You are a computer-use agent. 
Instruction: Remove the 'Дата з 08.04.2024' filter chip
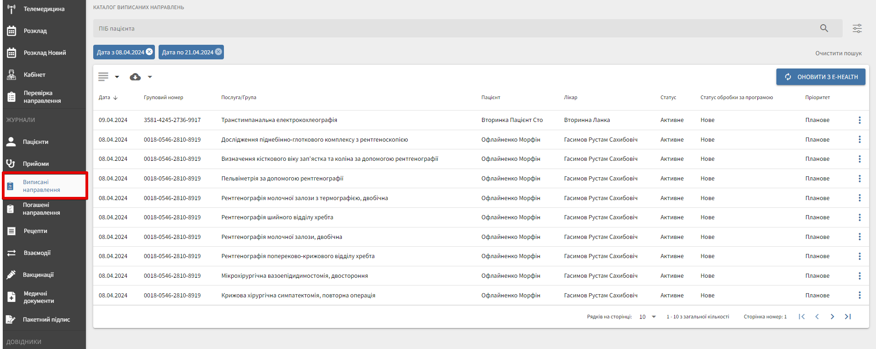(149, 52)
